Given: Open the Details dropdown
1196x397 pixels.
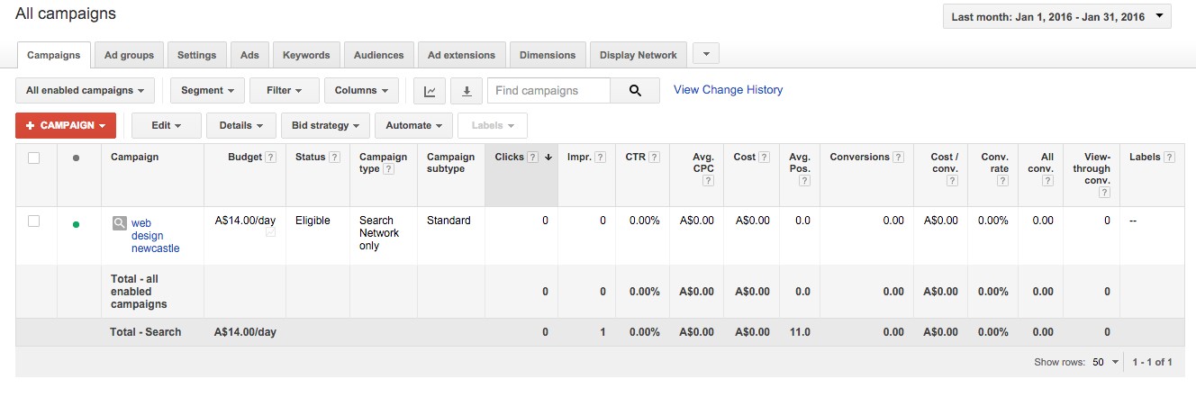Looking at the screenshot, I should 240,125.
